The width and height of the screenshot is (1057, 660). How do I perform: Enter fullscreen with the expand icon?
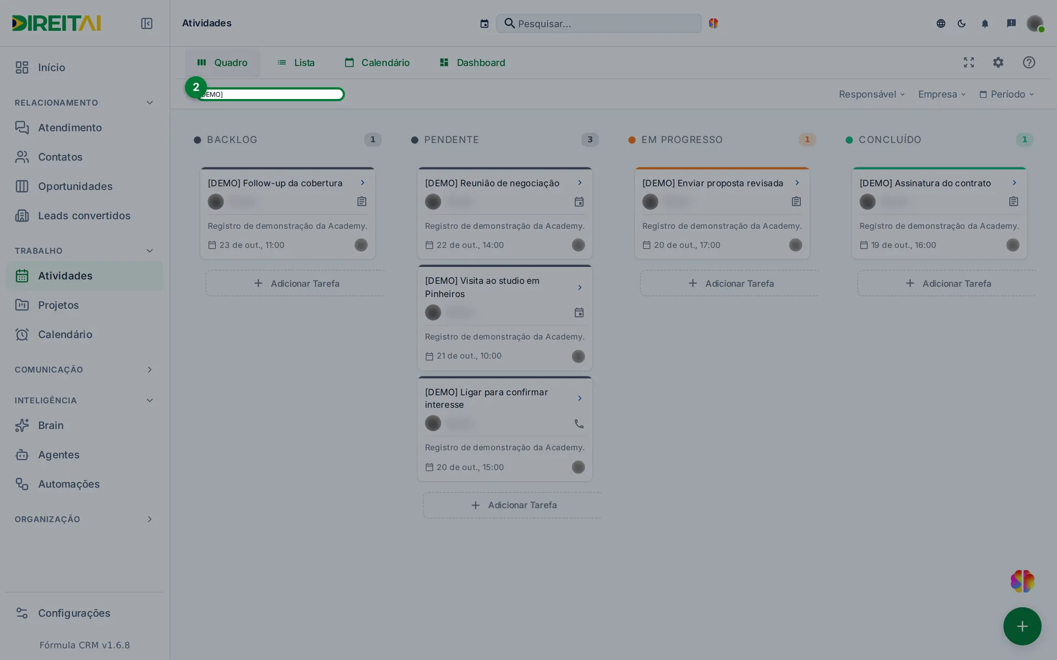(x=969, y=62)
